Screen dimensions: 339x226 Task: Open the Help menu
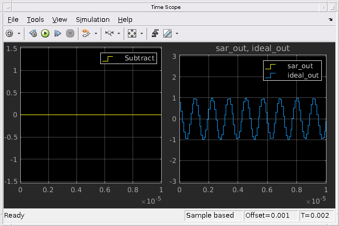pyautogui.click(x=125, y=20)
